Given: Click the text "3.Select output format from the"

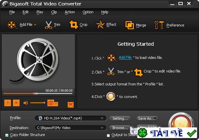Looking at the screenshot, I should pos(117,84).
